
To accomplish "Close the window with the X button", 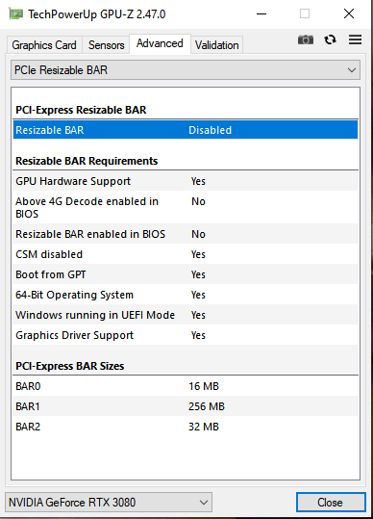I will [349, 13].
